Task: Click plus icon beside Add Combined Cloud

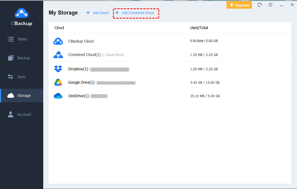Action: pyautogui.click(x=117, y=13)
